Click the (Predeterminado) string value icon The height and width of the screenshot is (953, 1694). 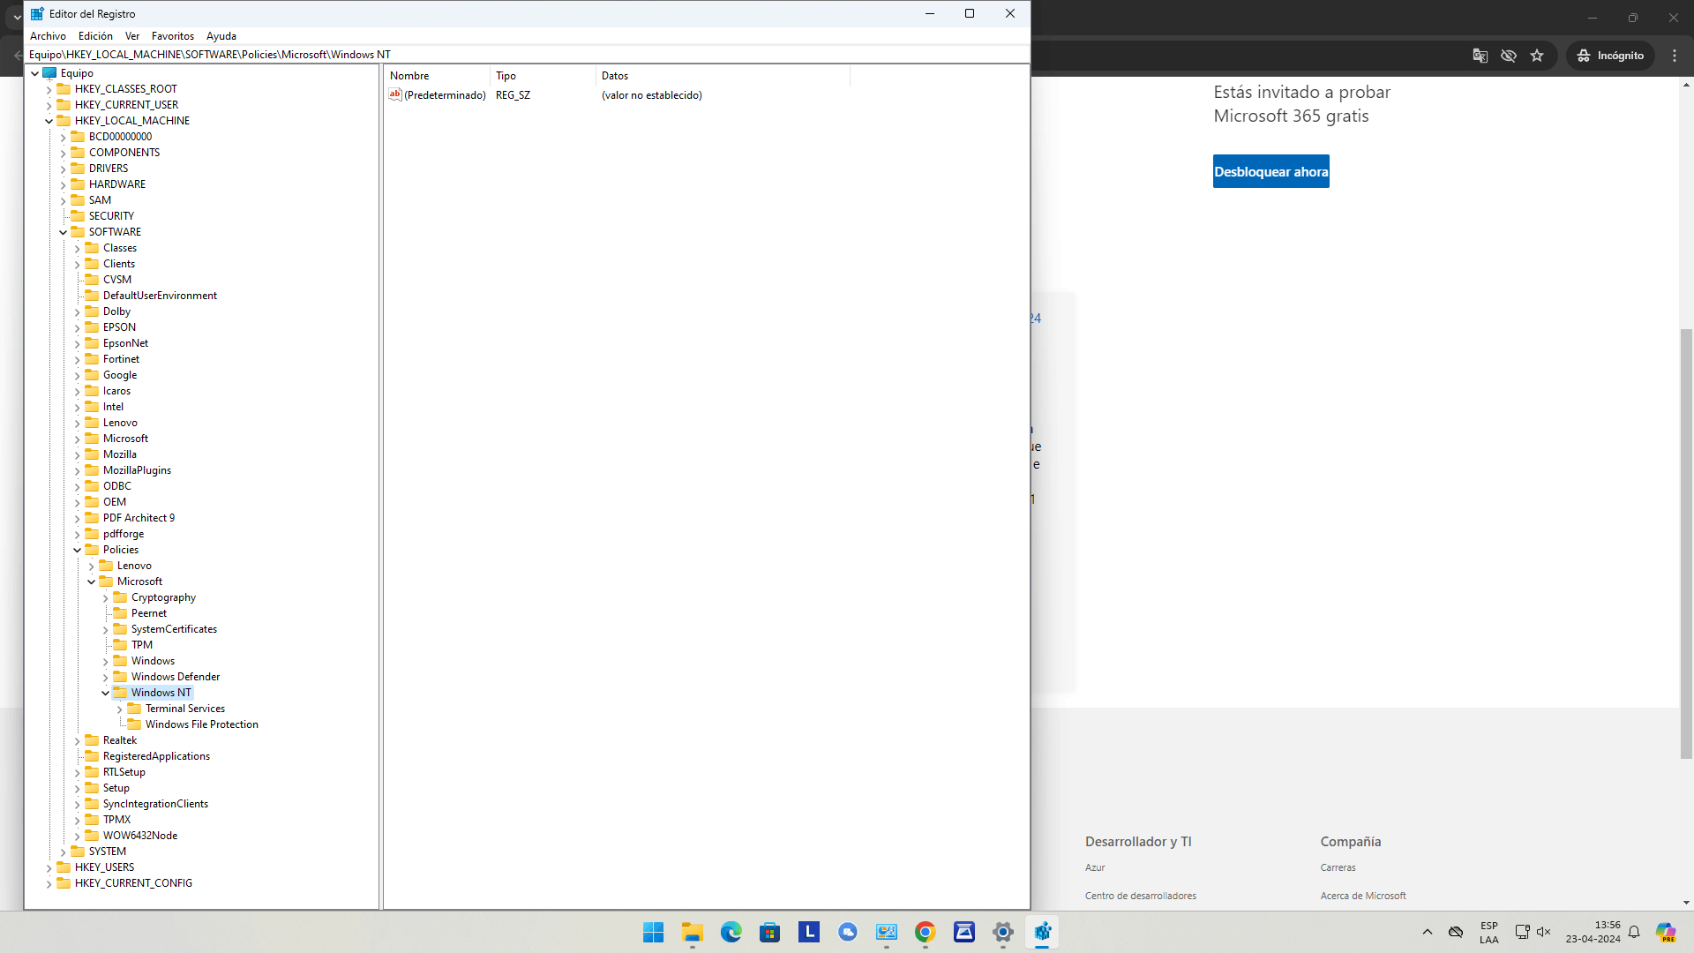tap(395, 94)
